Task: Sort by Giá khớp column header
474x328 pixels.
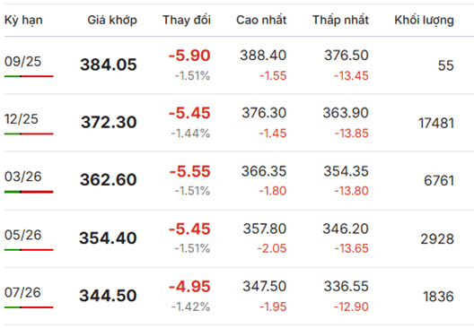Action: coord(112,21)
